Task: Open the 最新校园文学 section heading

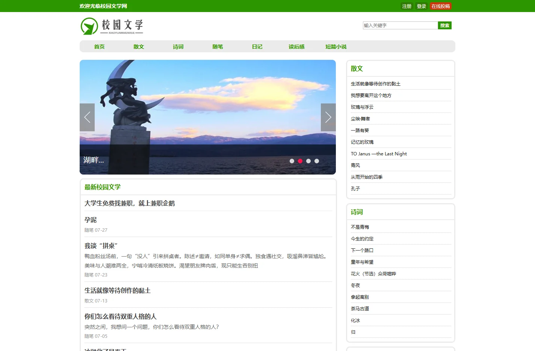Action: [x=103, y=187]
